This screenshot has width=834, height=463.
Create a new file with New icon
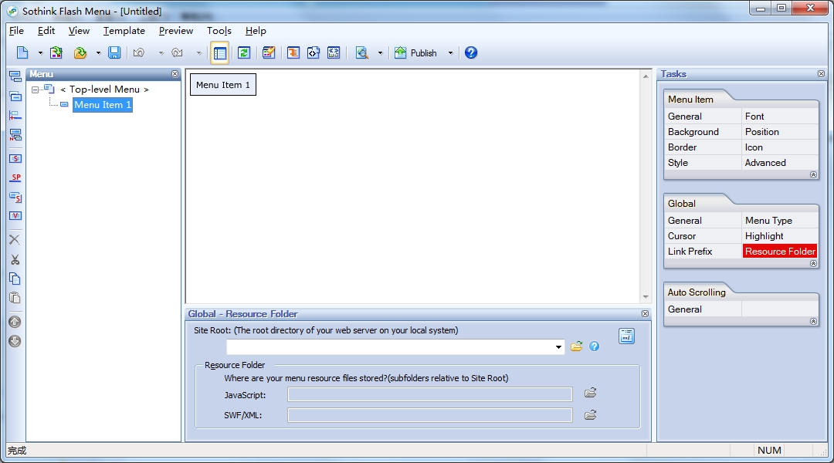point(22,52)
